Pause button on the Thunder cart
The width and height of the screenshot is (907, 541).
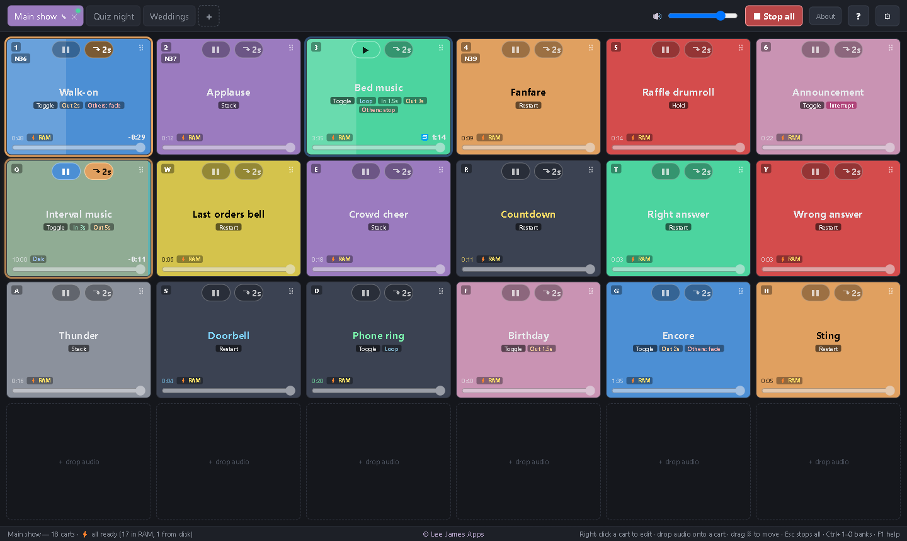pyautogui.click(x=66, y=293)
